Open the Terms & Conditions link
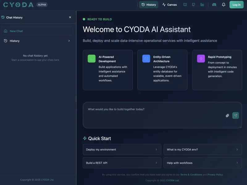Viewport: 247px width, 185px height. [191, 174]
